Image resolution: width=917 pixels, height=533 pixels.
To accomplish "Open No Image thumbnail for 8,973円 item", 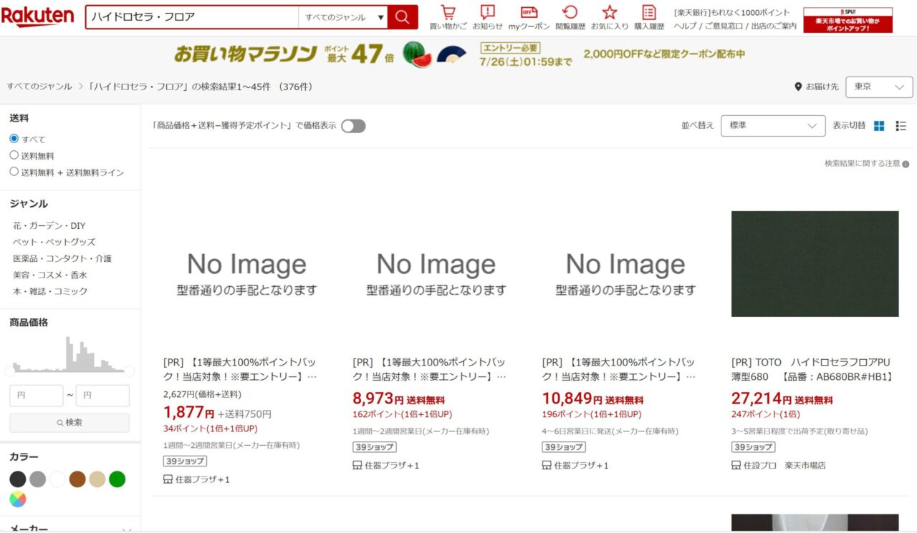I will (x=436, y=264).
